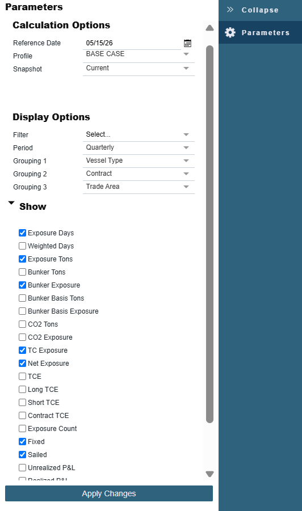Check the CO2 Tons checkbox

23,324
